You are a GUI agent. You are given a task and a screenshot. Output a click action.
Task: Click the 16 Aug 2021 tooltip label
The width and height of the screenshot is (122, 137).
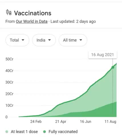(x=102, y=55)
